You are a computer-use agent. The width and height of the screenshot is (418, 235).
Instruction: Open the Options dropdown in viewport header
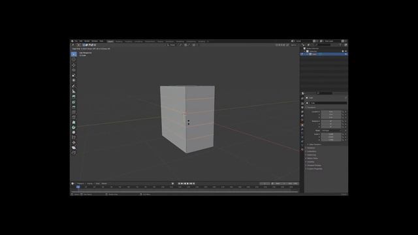click(x=294, y=45)
